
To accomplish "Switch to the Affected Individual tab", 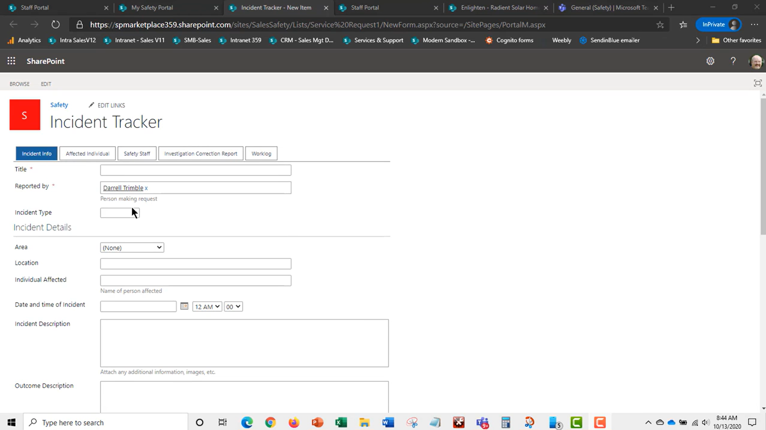I will click(x=87, y=153).
